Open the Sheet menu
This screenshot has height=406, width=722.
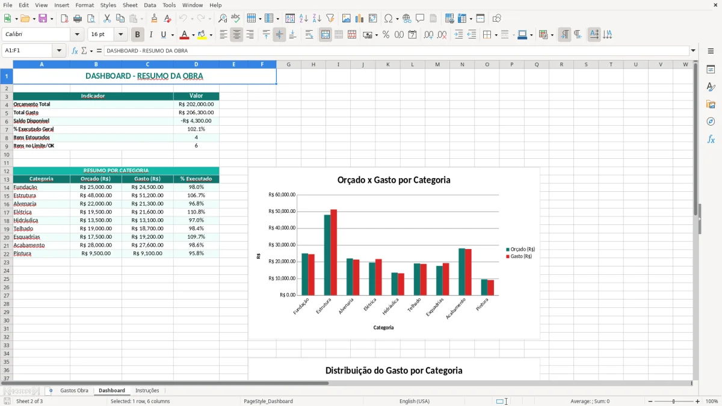[x=130, y=5]
